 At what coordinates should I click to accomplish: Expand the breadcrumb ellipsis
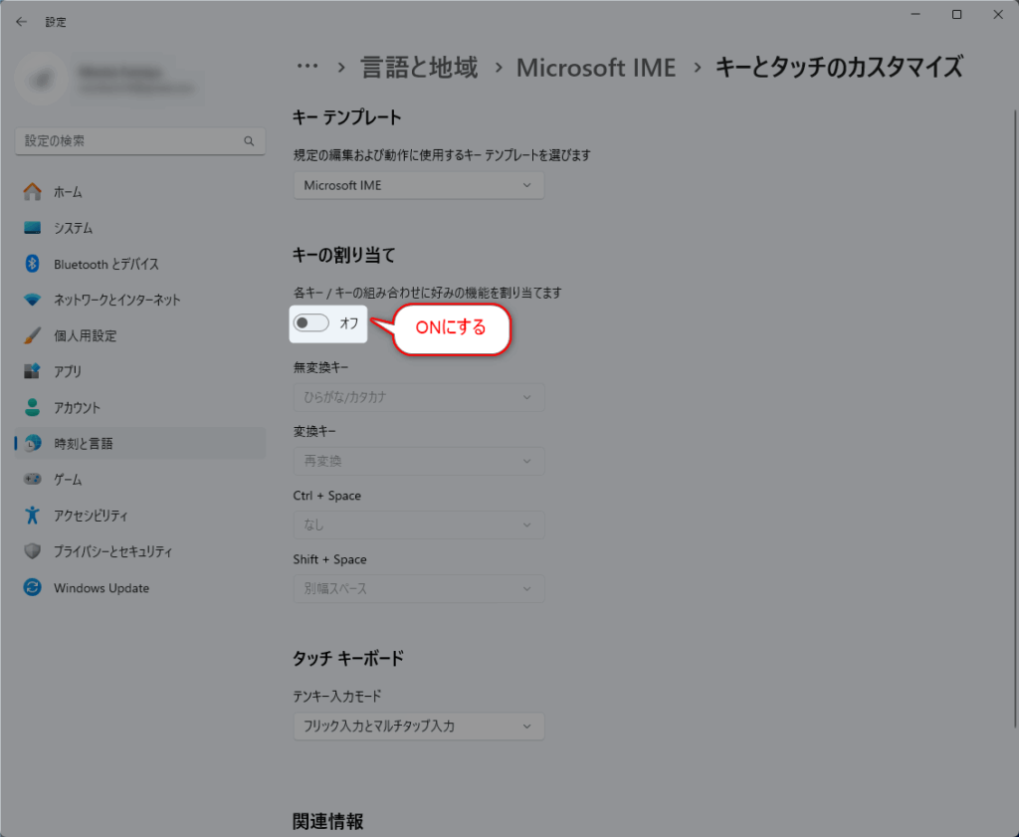tap(307, 67)
